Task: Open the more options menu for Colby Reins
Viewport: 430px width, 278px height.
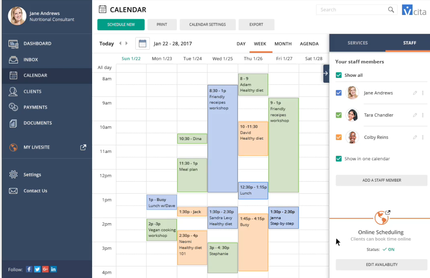Action: (x=423, y=138)
